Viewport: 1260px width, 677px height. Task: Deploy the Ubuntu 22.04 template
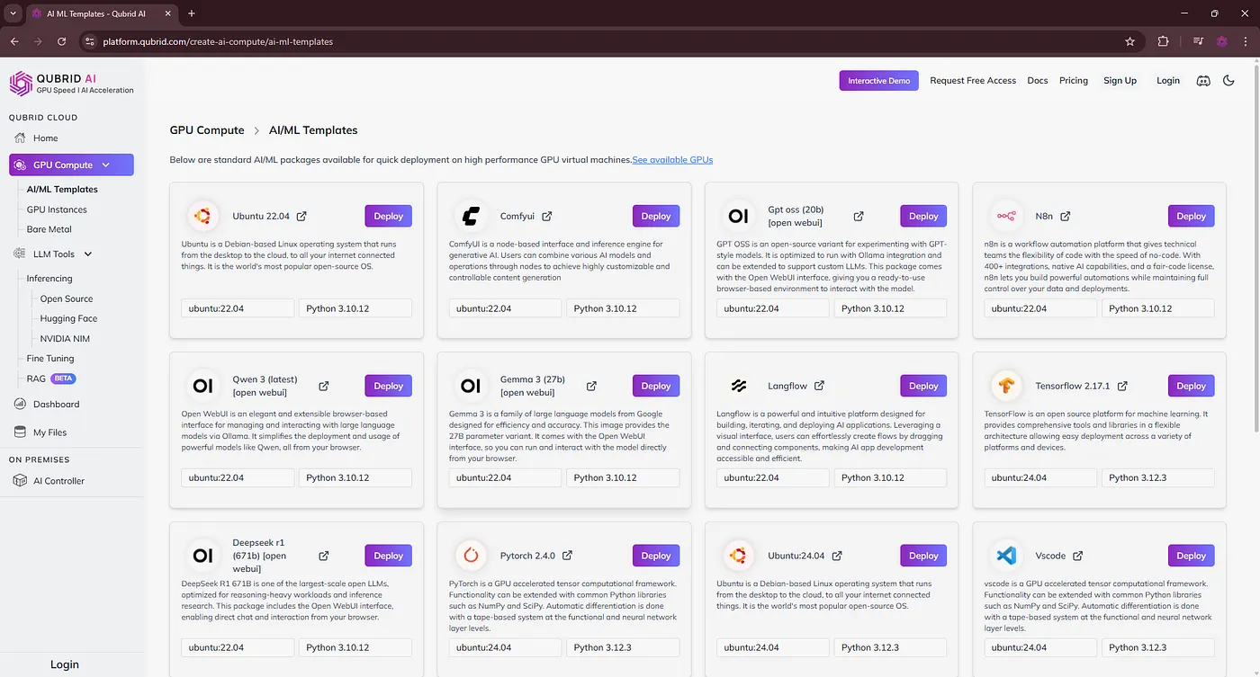click(389, 216)
